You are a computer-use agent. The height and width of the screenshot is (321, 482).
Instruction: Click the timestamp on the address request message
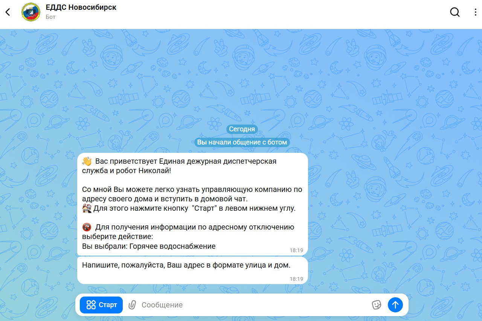click(x=296, y=279)
